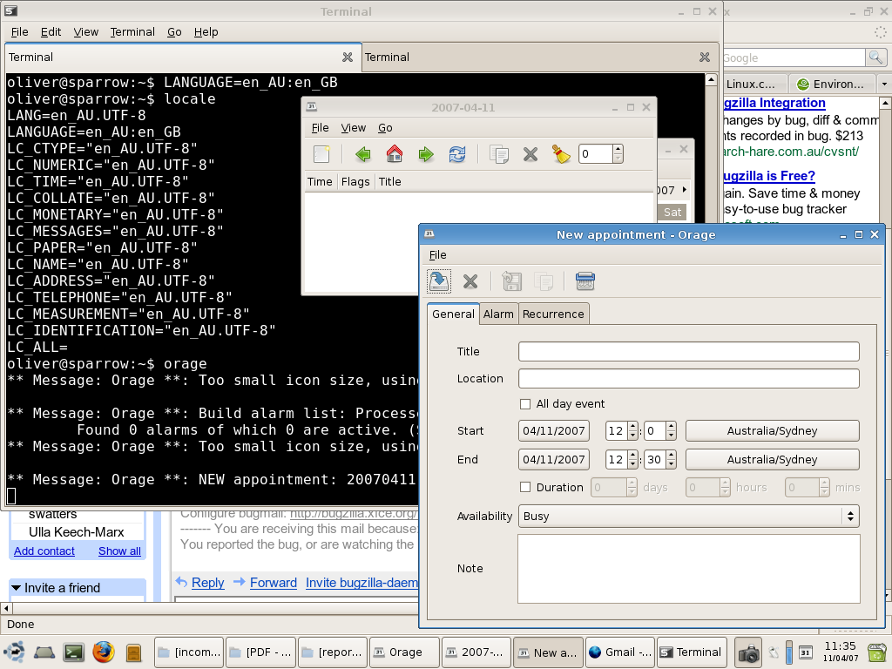Image resolution: width=892 pixels, height=669 pixels.
Task: Click the Start timezone Australia/Sydney button
Action: pos(772,430)
